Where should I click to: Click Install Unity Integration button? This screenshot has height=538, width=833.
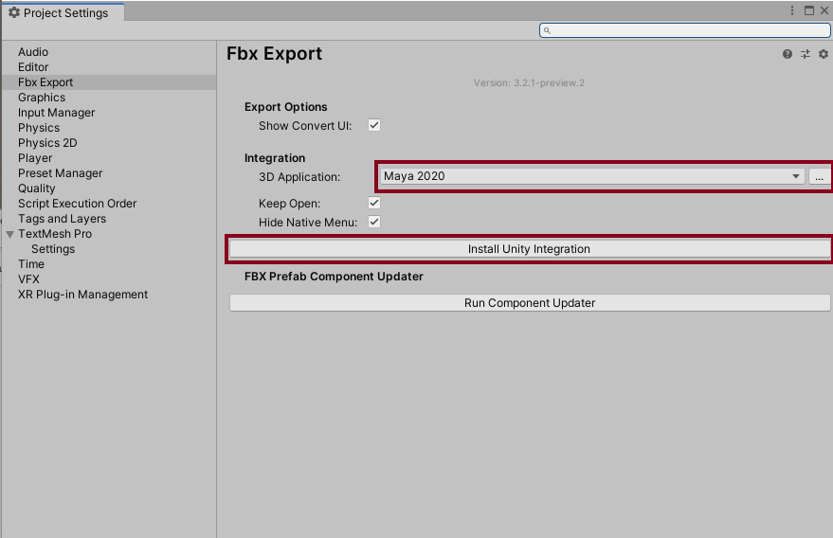click(529, 249)
